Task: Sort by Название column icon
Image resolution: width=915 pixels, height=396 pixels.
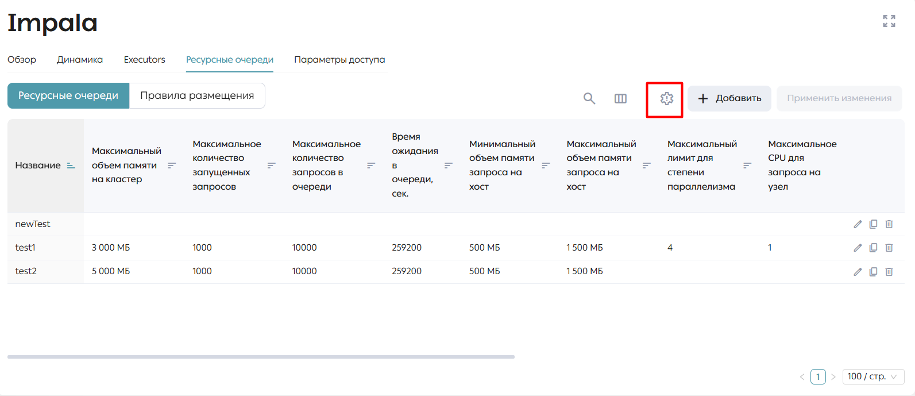Action: 71,166
